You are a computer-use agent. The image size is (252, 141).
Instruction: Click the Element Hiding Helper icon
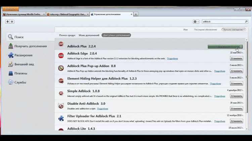point(61,80)
